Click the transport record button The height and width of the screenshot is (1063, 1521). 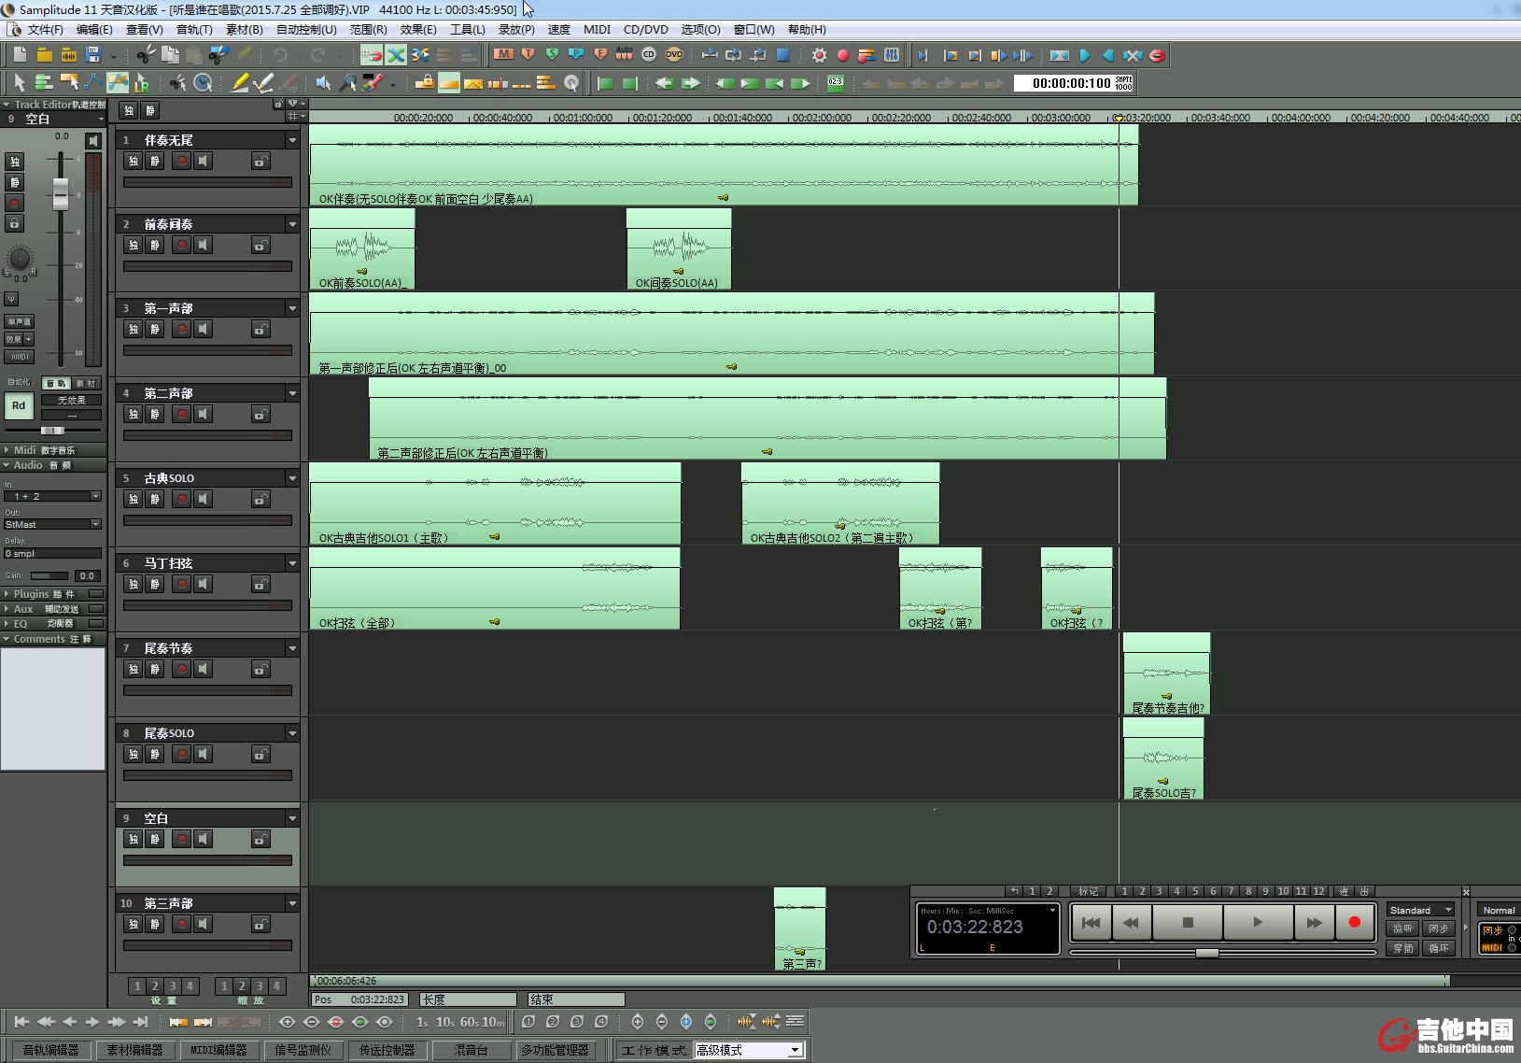(1355, 922)
